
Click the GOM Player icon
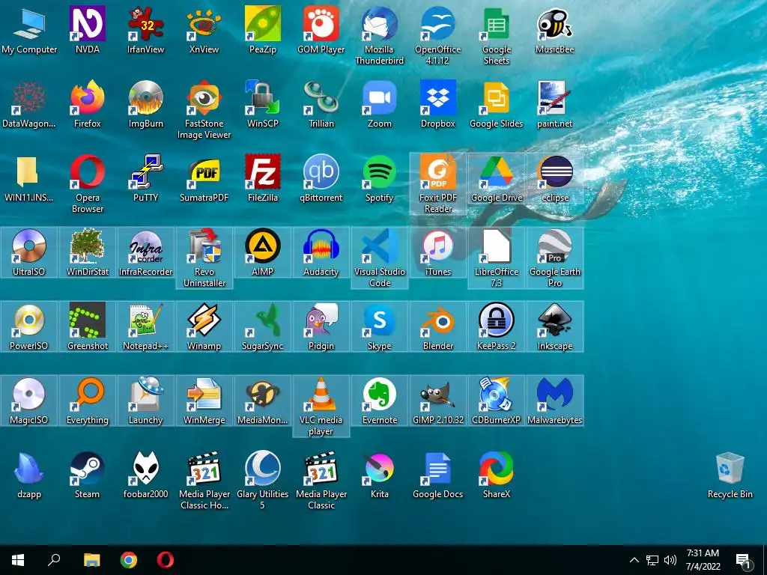[x=321, y=30]
